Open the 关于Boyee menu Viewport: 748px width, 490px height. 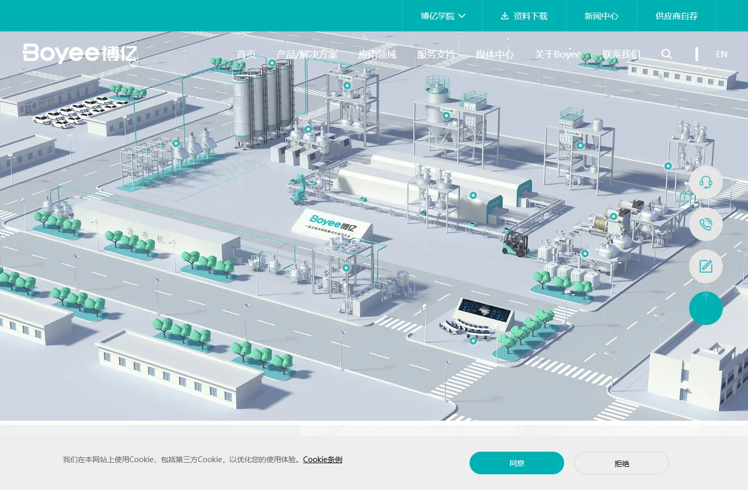[x=558, y=54]
